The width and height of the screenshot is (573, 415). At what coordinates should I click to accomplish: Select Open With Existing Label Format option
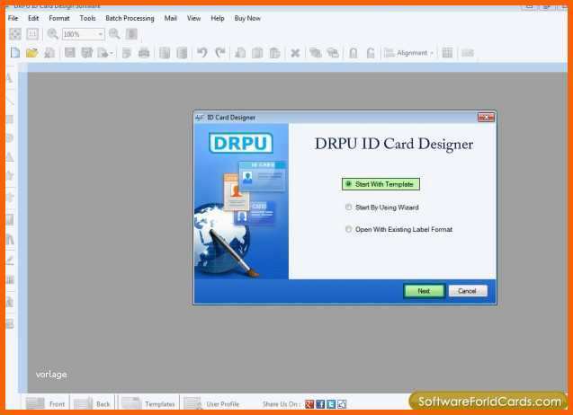click(x=398, y=229)
